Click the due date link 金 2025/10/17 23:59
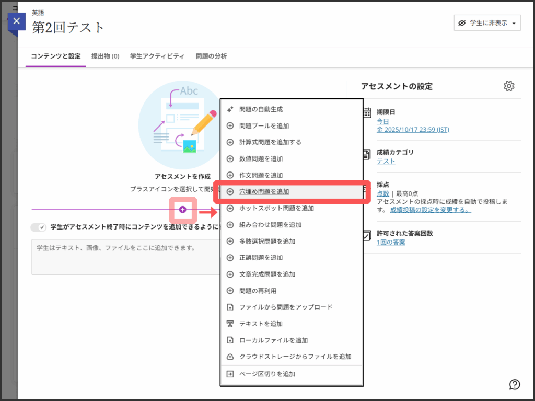 [413, 130]
